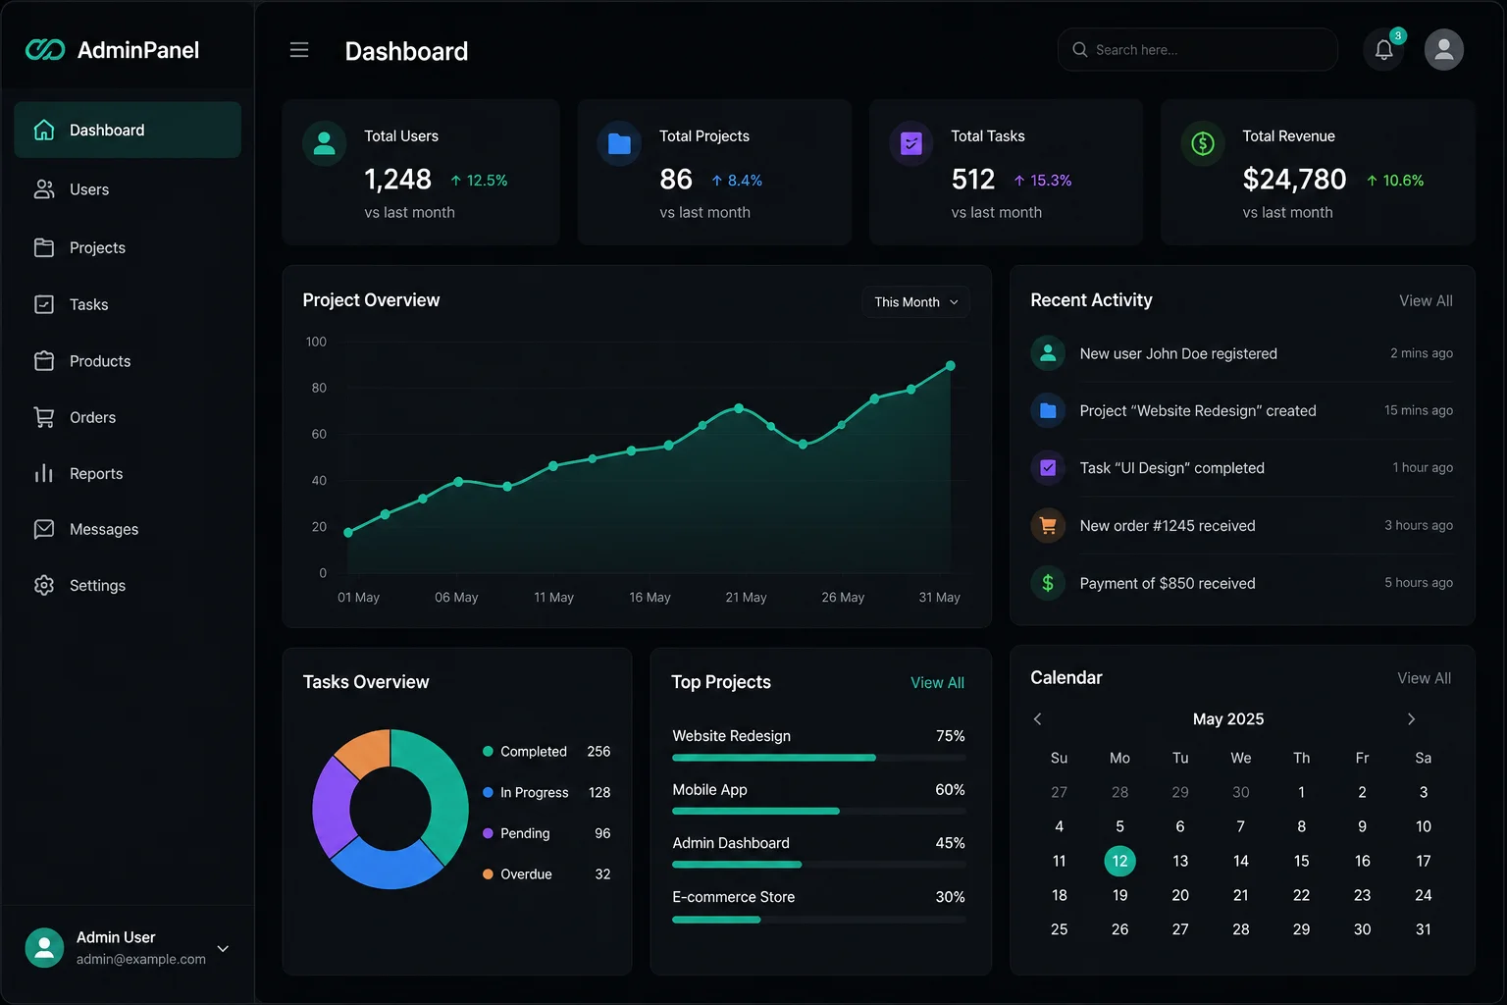This screenshot has width=1507, height=1005.
Task: Open Products in the sidebar
Action: point(128,361)
